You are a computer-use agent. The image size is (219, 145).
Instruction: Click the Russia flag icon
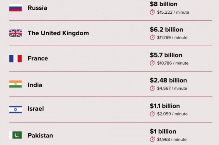pos(16,8)
